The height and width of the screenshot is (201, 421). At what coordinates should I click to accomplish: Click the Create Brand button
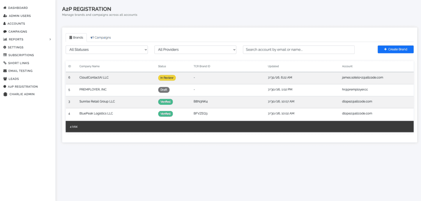coord(396,49)
